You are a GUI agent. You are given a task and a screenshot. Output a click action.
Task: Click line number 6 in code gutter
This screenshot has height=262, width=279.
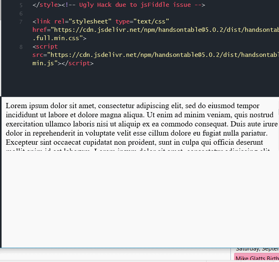[21, 14]
